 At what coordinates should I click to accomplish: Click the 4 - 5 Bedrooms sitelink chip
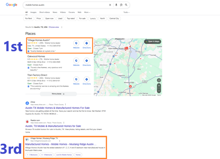[47, 155]
